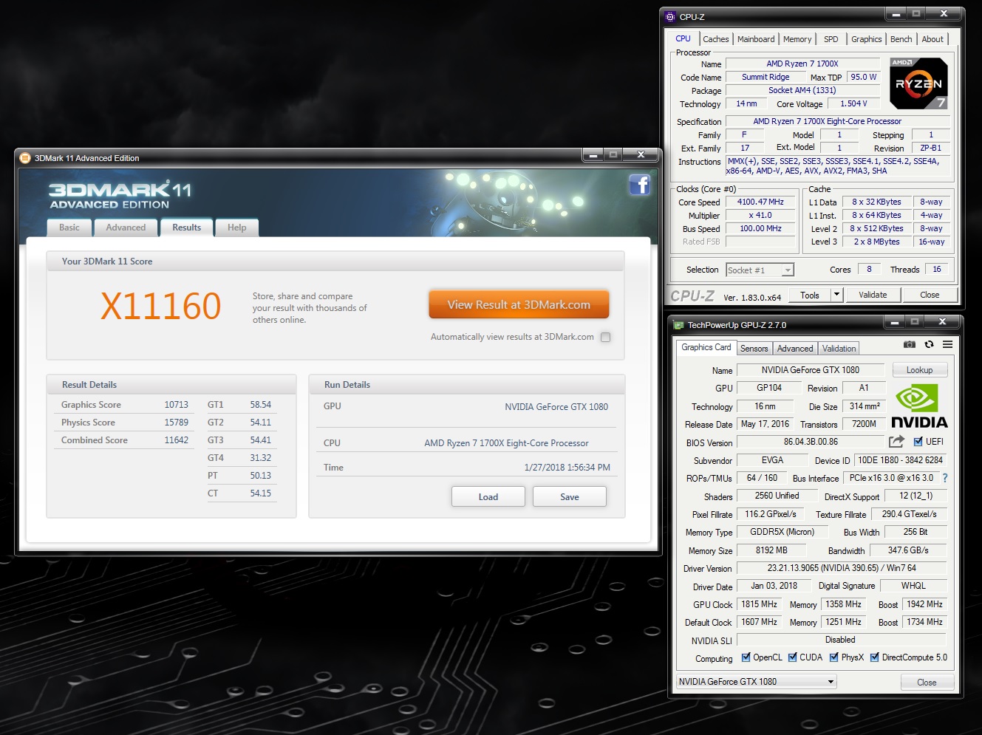Viewport: 982px width, 735px height.
Task: Open the Validation tab in GPU-Z
Action: click(x=839, y=349)
